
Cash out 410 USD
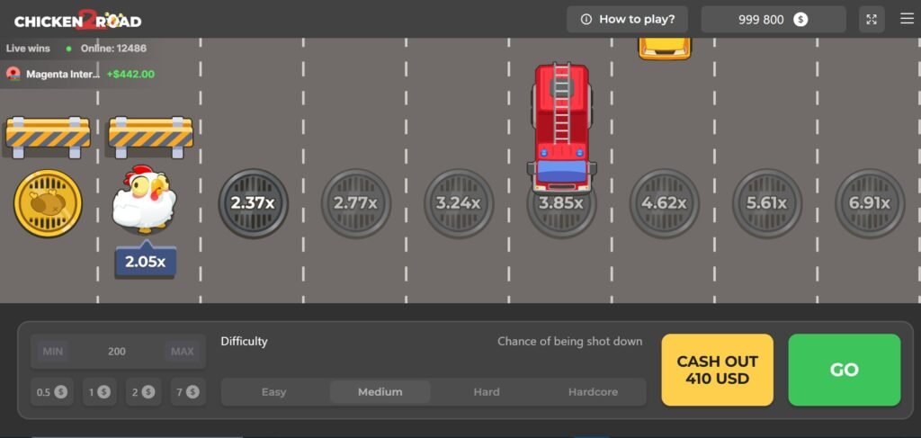tap(717, 370)
